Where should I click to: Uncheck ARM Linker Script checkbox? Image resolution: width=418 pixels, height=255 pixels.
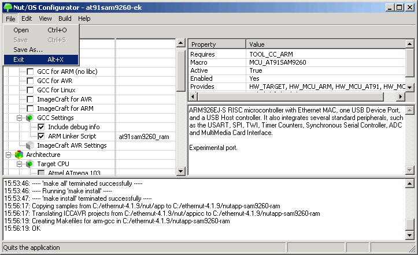tap(41, 136)
